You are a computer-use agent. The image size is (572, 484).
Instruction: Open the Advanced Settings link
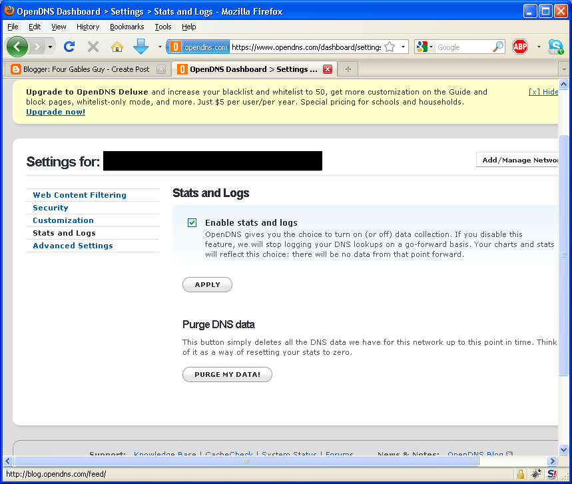[73, 246]
